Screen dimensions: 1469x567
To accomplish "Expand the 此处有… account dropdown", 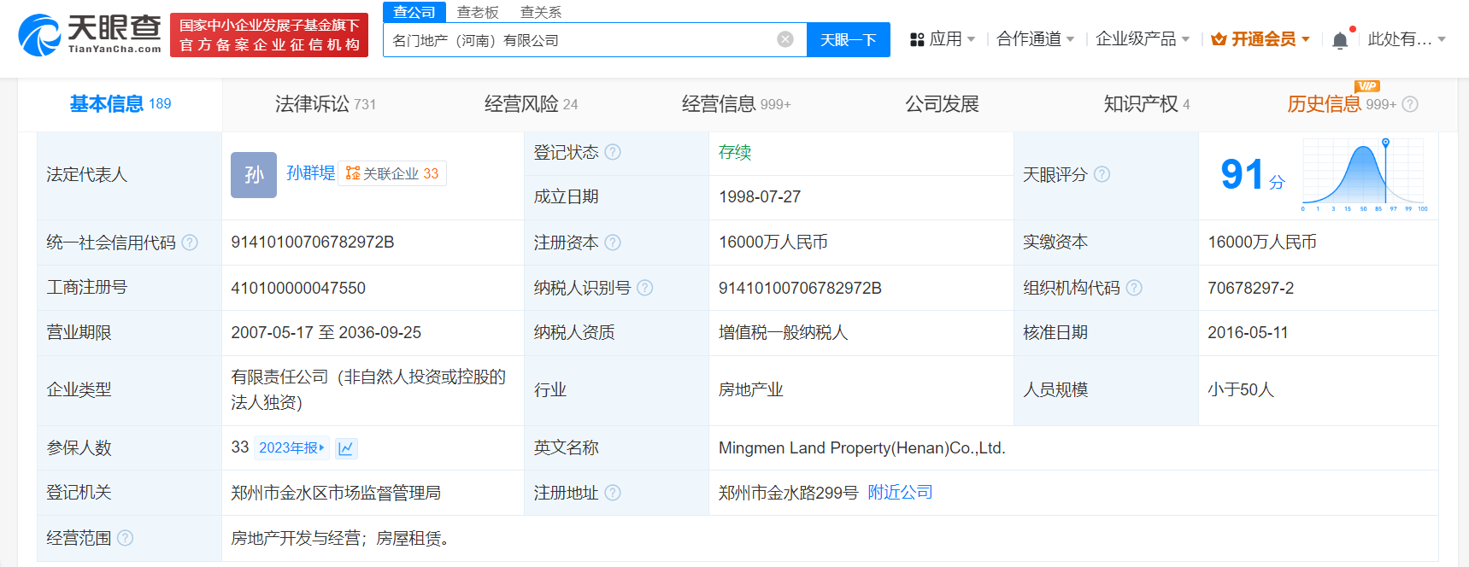I will click(1442, 39).
